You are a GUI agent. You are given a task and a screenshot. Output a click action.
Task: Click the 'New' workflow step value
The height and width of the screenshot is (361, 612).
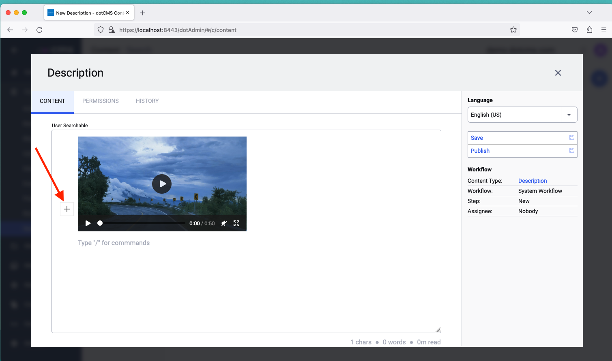(524, 201)
